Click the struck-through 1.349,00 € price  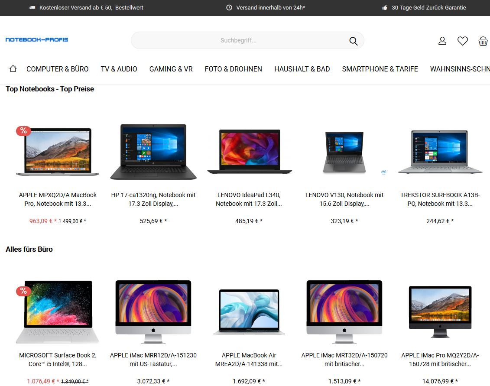pos(75,382)
